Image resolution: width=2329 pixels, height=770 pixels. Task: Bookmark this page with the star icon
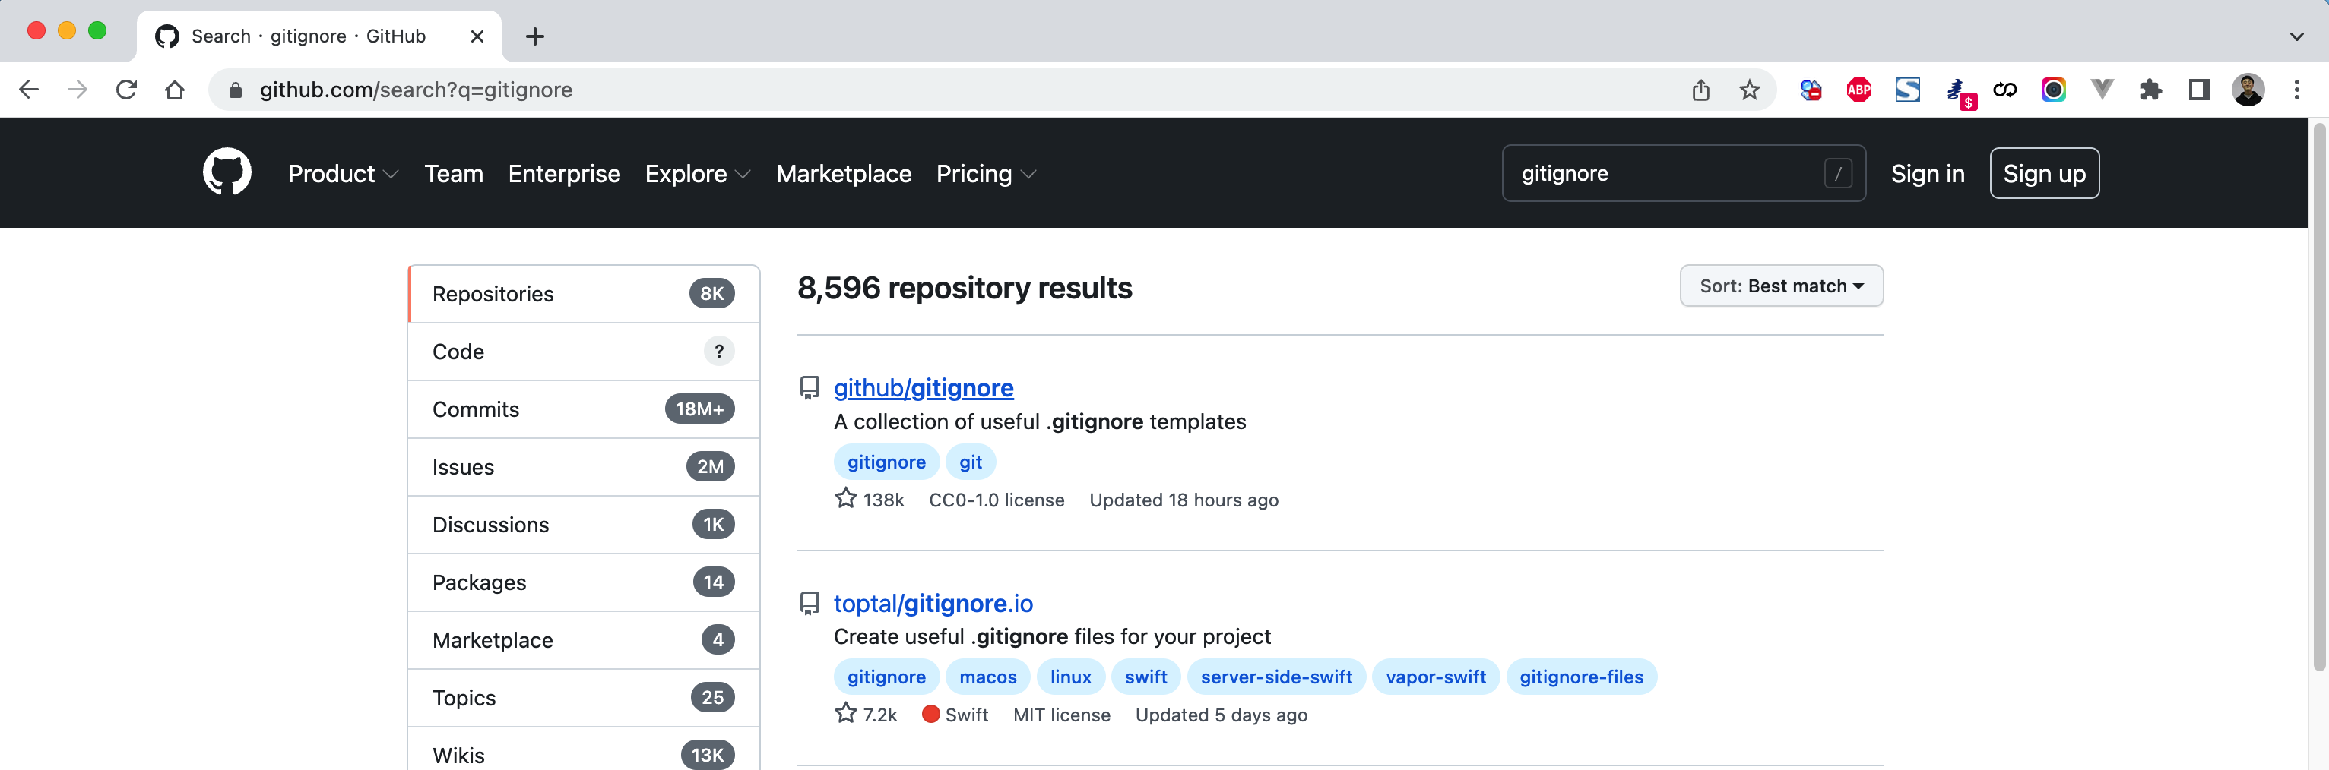(x=1750, y=90)
